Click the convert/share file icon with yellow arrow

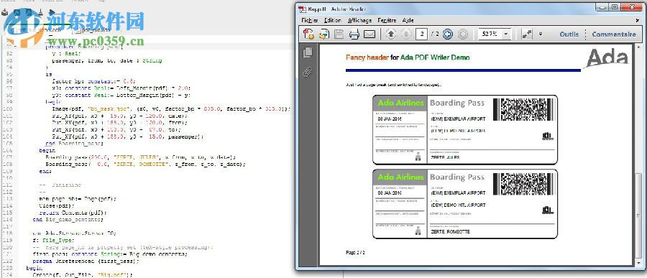click(324, 34)
